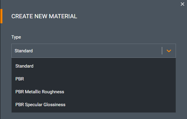Viewport: 187px width, 119px height.
Task: Click the Standard value in Type box
Action: pyautogui.click(x=24, y=51)
